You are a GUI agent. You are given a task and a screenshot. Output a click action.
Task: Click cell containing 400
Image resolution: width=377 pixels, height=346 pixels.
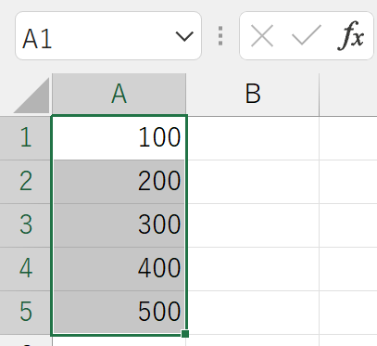click(x=119, y=269)
